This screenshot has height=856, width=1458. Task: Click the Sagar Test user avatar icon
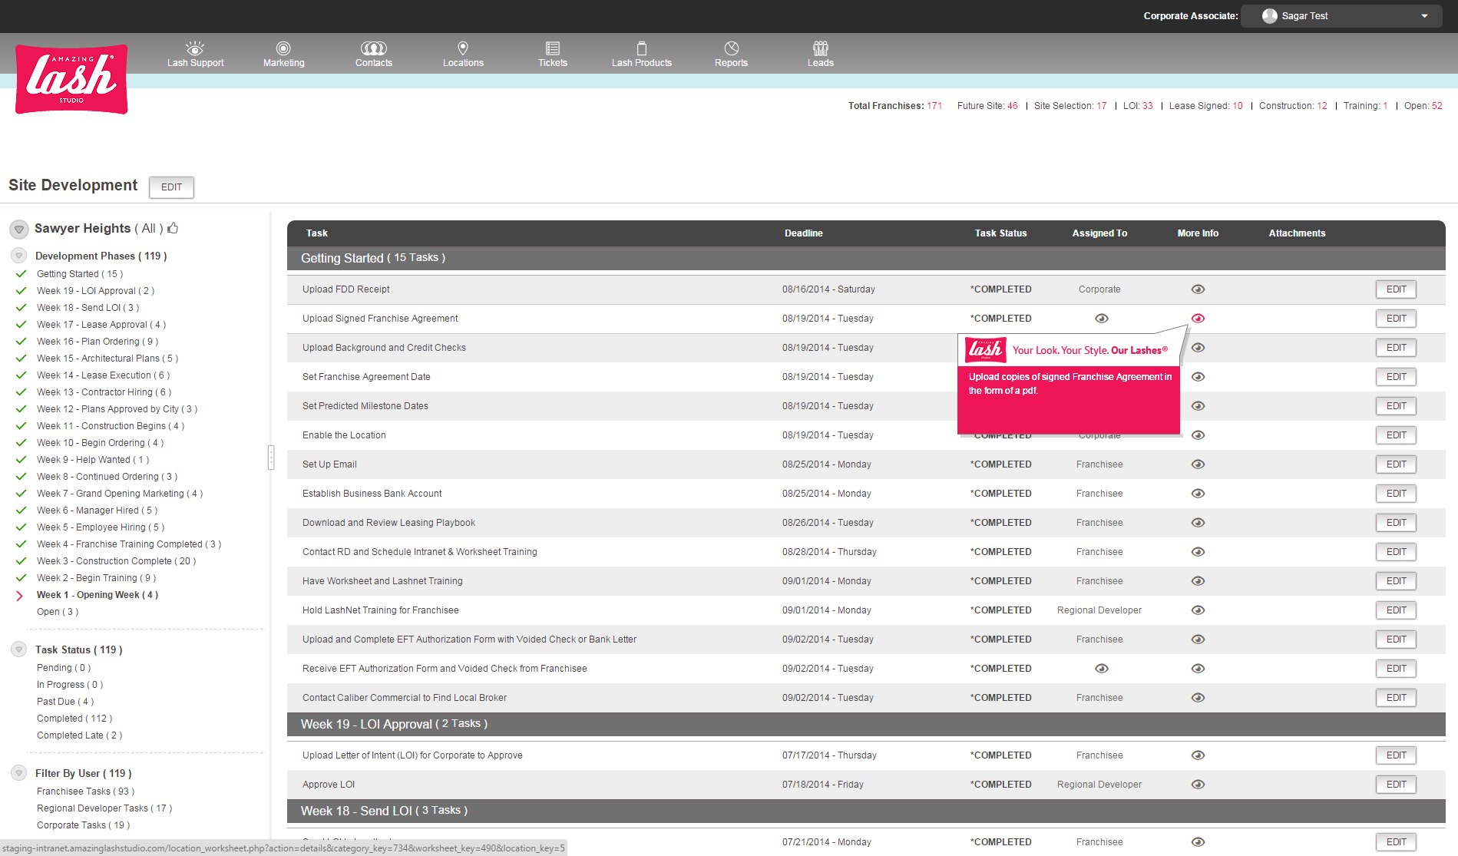coord(1269,16)
